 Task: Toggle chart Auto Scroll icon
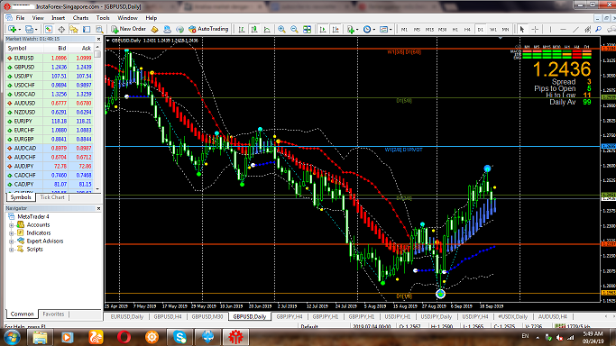pyautogui.click(x=323, y=29)
